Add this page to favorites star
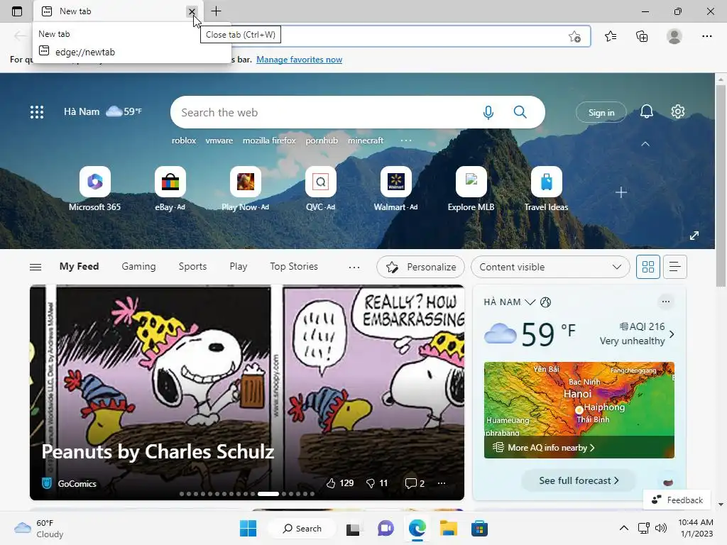727x545 pixels. [x=574, y=37]
